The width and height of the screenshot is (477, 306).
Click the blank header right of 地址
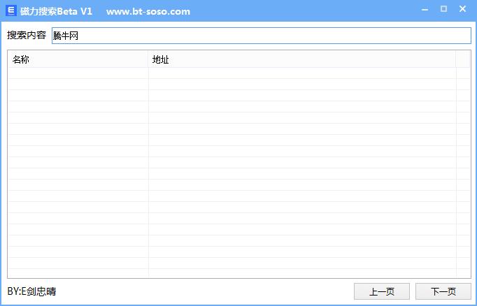(463, 59)
